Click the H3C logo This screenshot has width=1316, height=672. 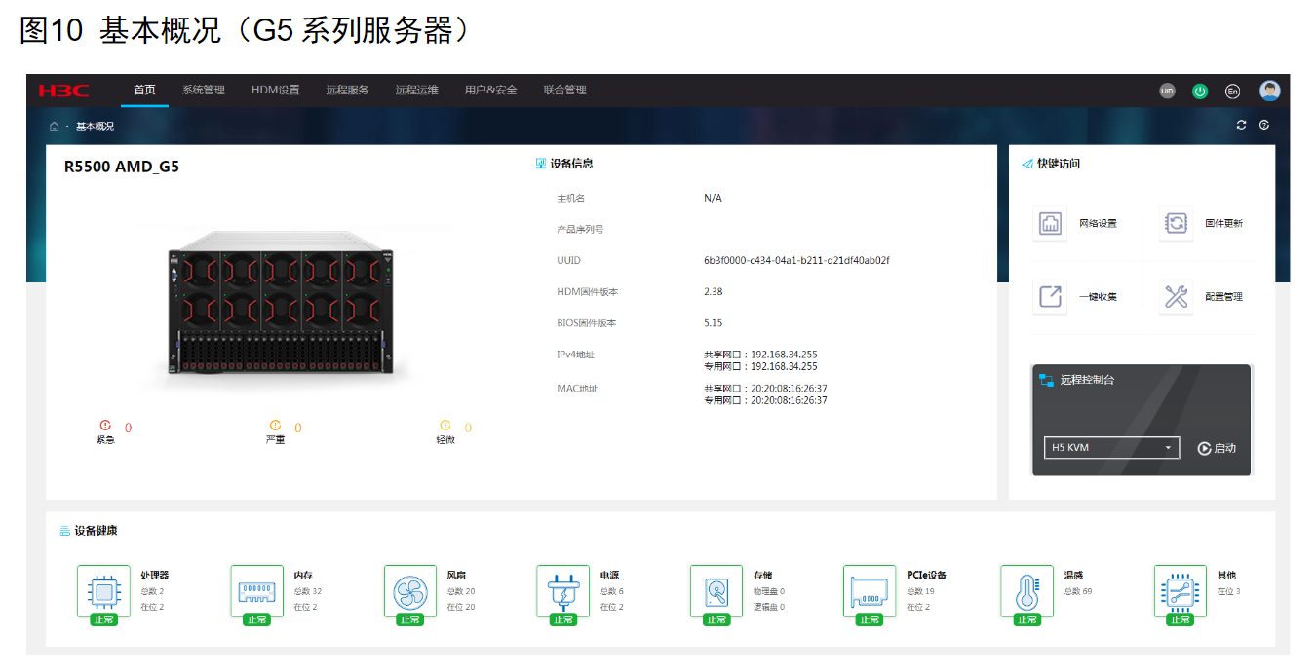[x=63, y=91]
